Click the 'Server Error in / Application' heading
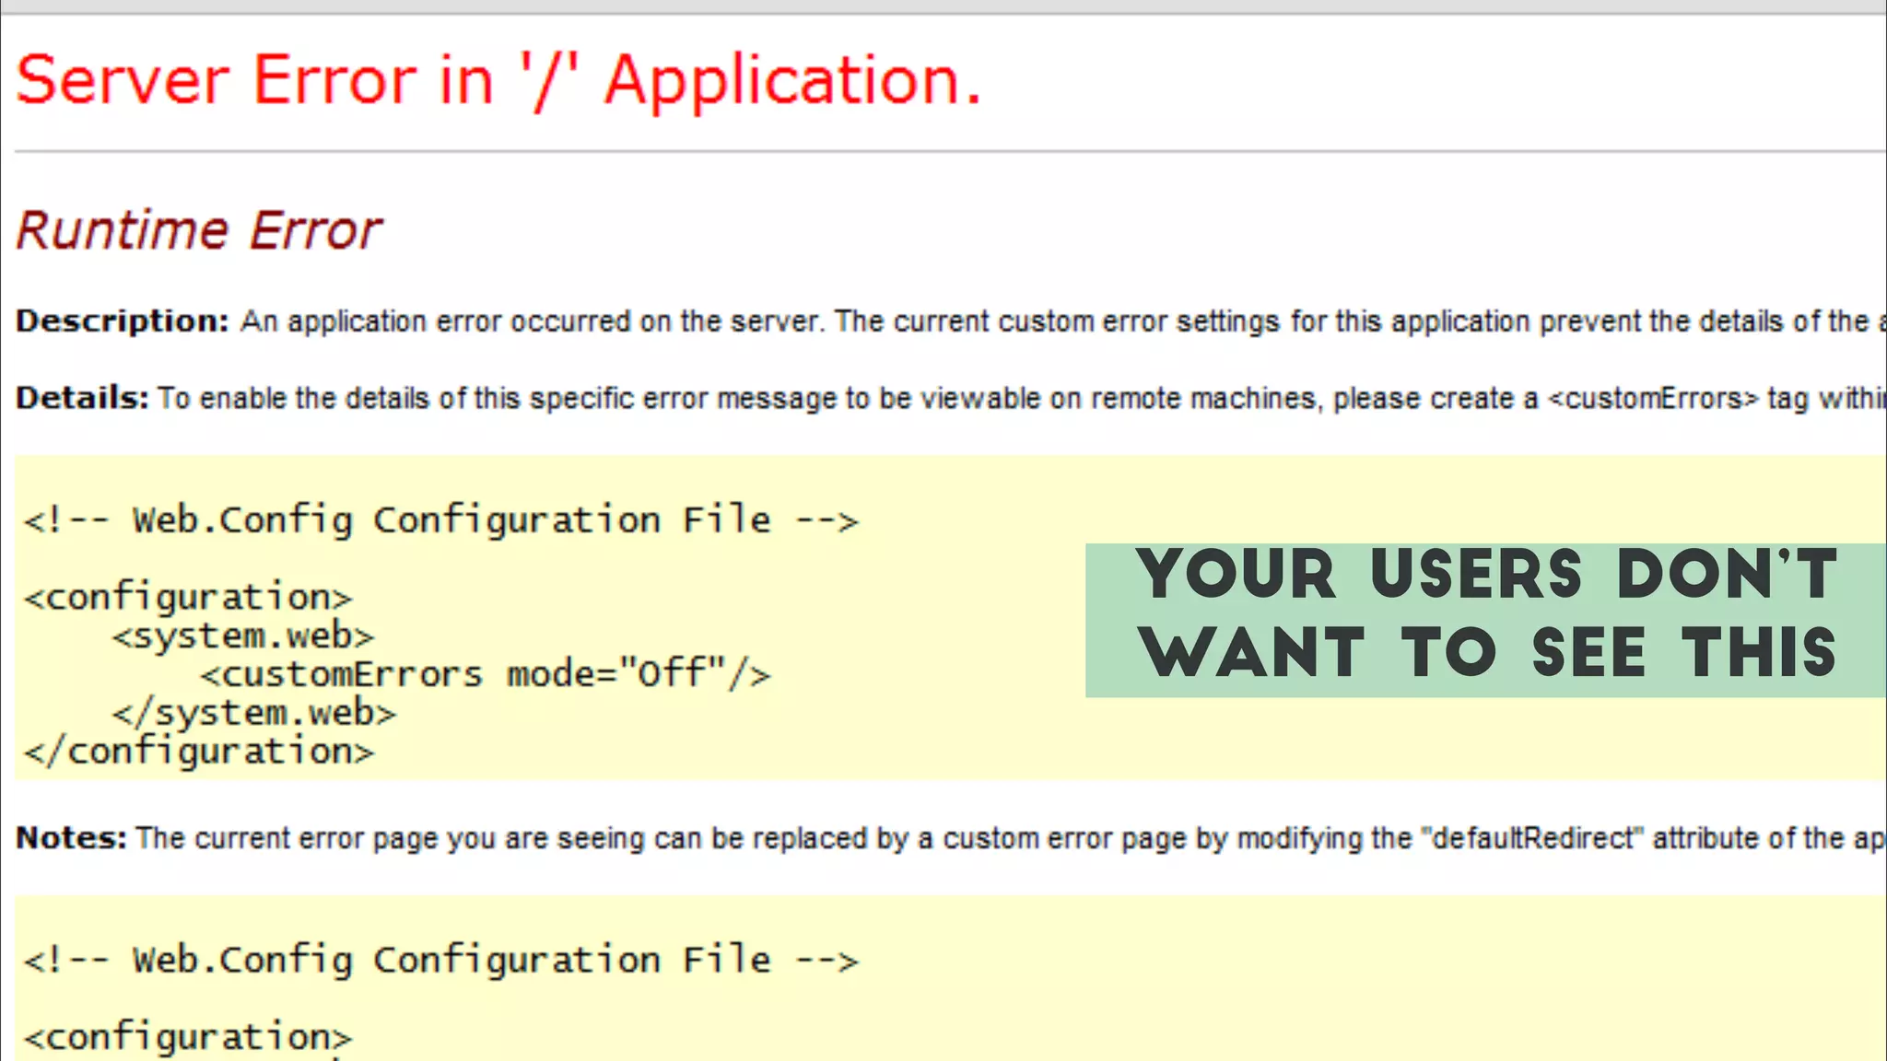 click(498, 80)
